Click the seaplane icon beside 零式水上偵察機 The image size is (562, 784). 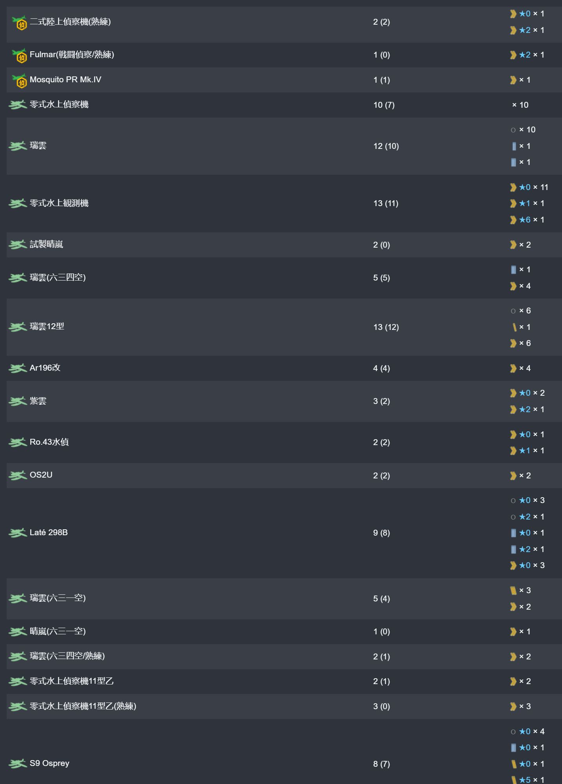pyautogui.click(x=18, y=105)
